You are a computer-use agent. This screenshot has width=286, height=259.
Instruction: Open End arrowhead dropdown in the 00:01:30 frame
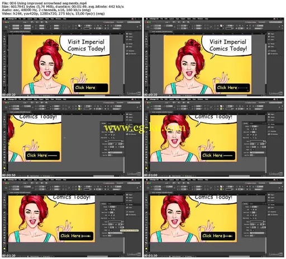pyautogui.click(x=263, y=224)
